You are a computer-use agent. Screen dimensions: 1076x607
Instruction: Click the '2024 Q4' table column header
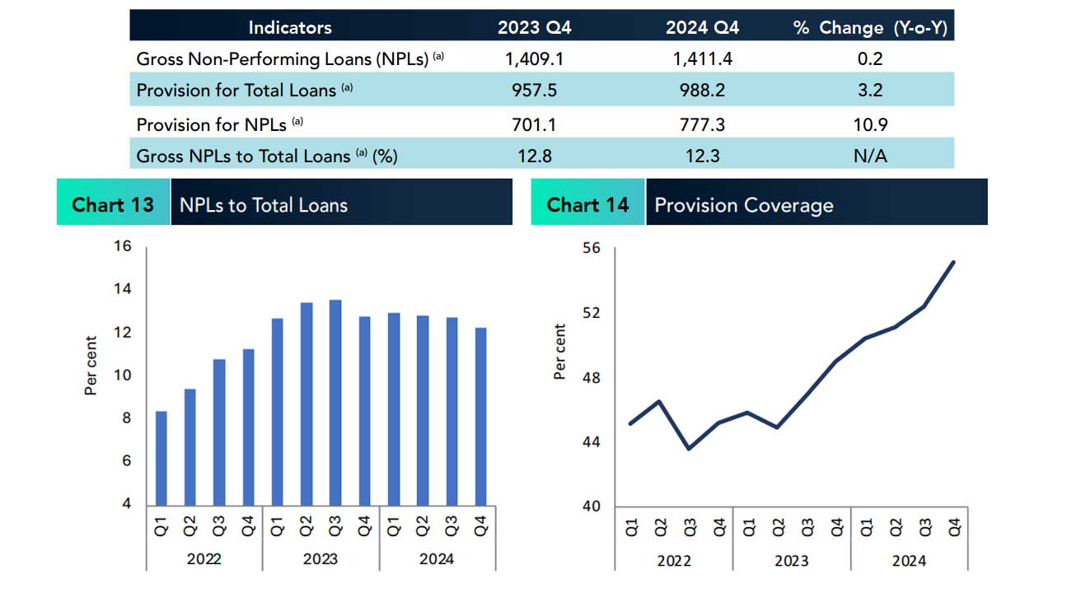click(x=702, y=27)
